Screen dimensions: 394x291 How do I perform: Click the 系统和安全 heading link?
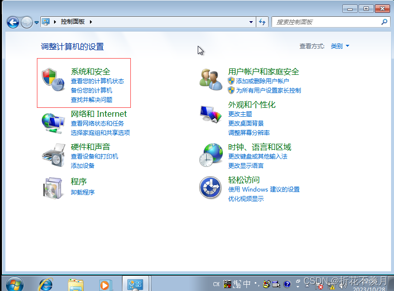(x=91, y=72)
